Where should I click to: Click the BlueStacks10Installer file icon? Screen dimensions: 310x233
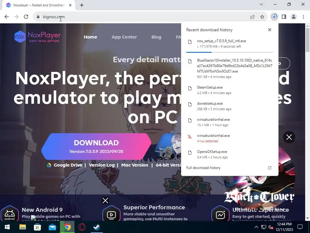pyautogui.click(x=190, y=61)
